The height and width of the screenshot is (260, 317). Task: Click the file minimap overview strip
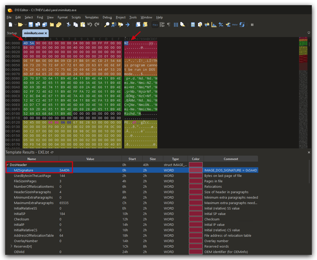point(303,93)
